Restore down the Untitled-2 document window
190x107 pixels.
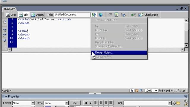(181, 9)
